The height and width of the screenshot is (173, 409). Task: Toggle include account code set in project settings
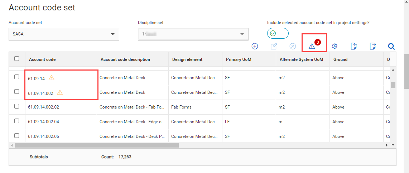click(278, 33)
